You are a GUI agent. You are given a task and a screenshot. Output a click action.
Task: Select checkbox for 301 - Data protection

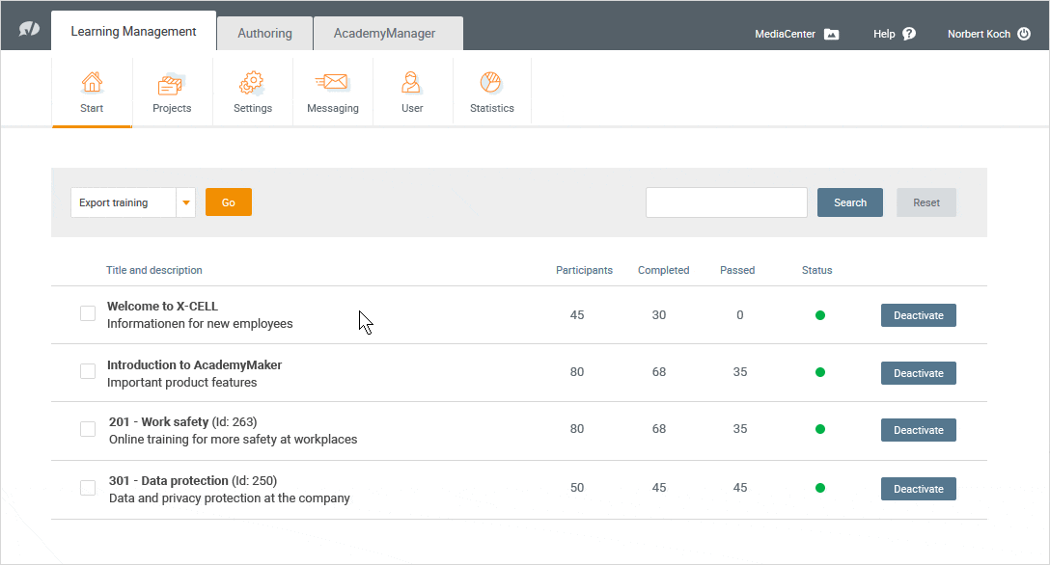pos(88,488)
